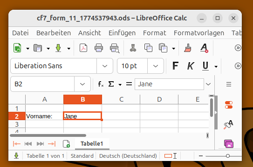The height and width of the screenshot is (167, 253).
Task: Open the Formatvorlagen menu
Action: coord(199,33)
